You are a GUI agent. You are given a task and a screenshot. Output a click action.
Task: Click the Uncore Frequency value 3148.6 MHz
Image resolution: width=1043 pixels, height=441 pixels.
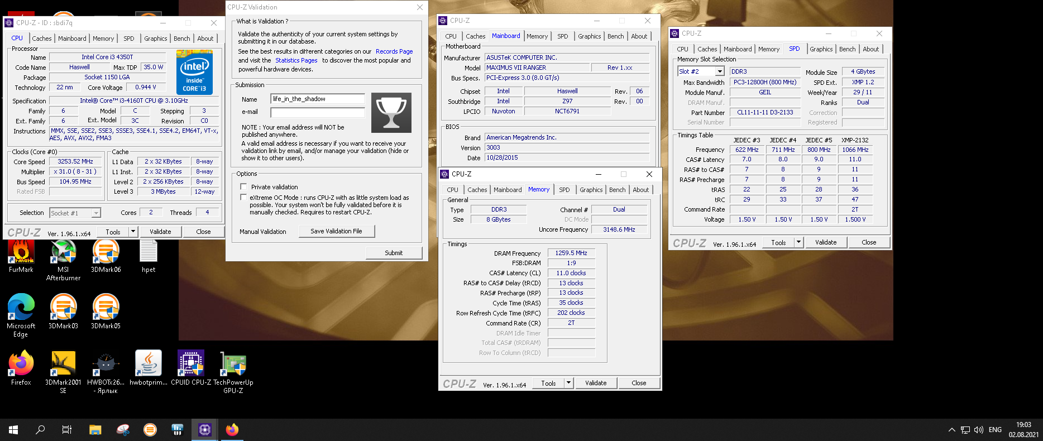tap(619, 229)
